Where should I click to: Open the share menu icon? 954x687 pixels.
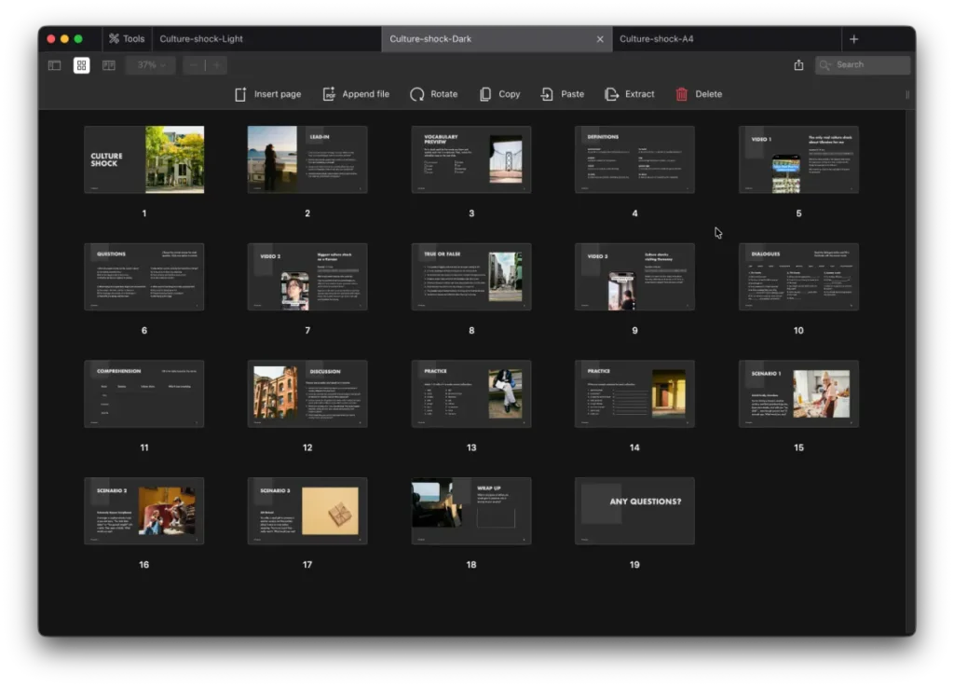pos(798,65)
